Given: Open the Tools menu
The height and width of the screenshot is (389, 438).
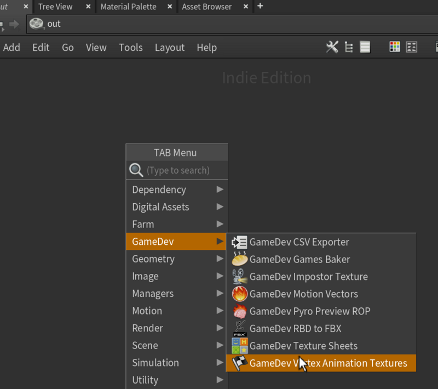Looking at the screenshot, I should point(131,47).
